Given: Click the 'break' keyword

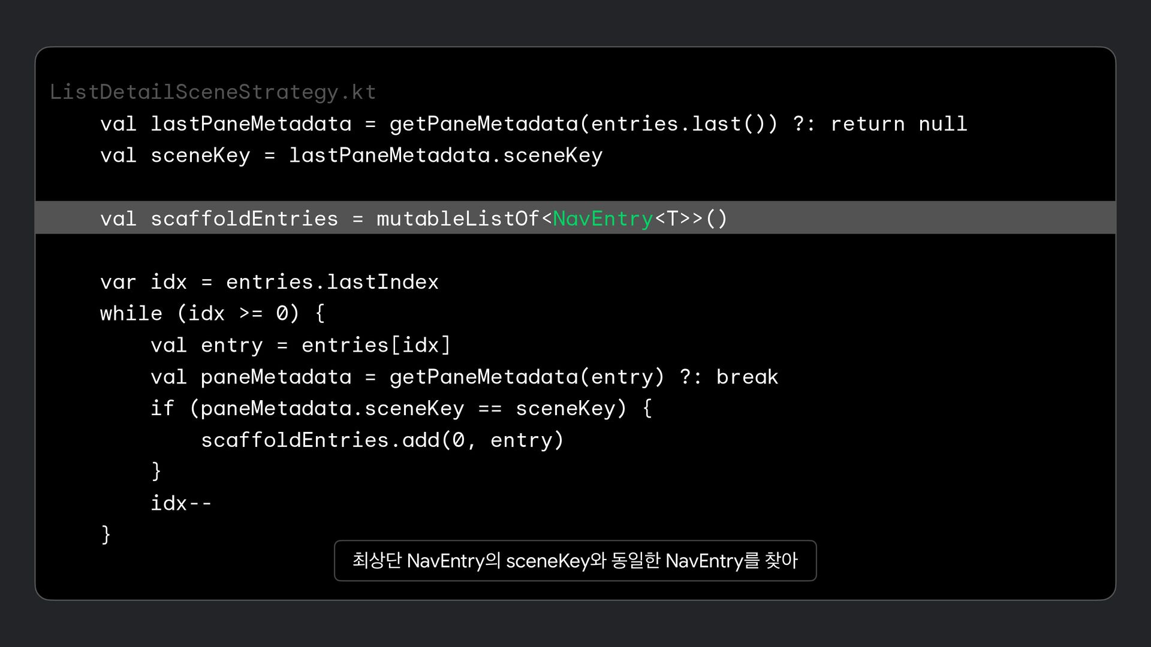Looking at the screenshot, I should point(747,377).
